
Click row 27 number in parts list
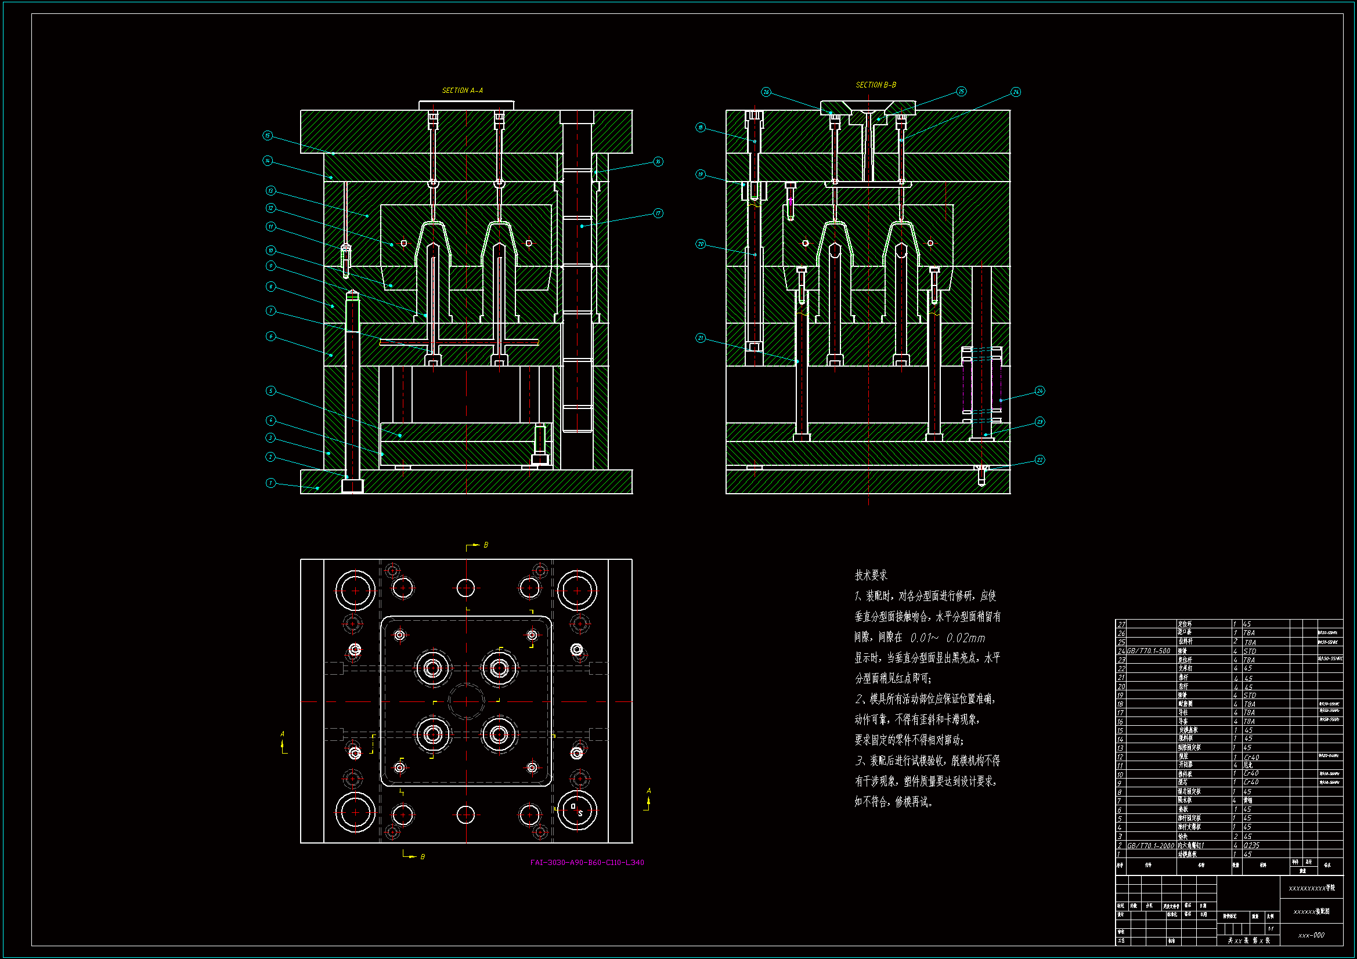click(x=1121, y=624)
